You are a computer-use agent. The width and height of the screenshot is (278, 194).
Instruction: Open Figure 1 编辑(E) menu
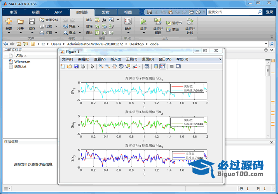(84, 59)
